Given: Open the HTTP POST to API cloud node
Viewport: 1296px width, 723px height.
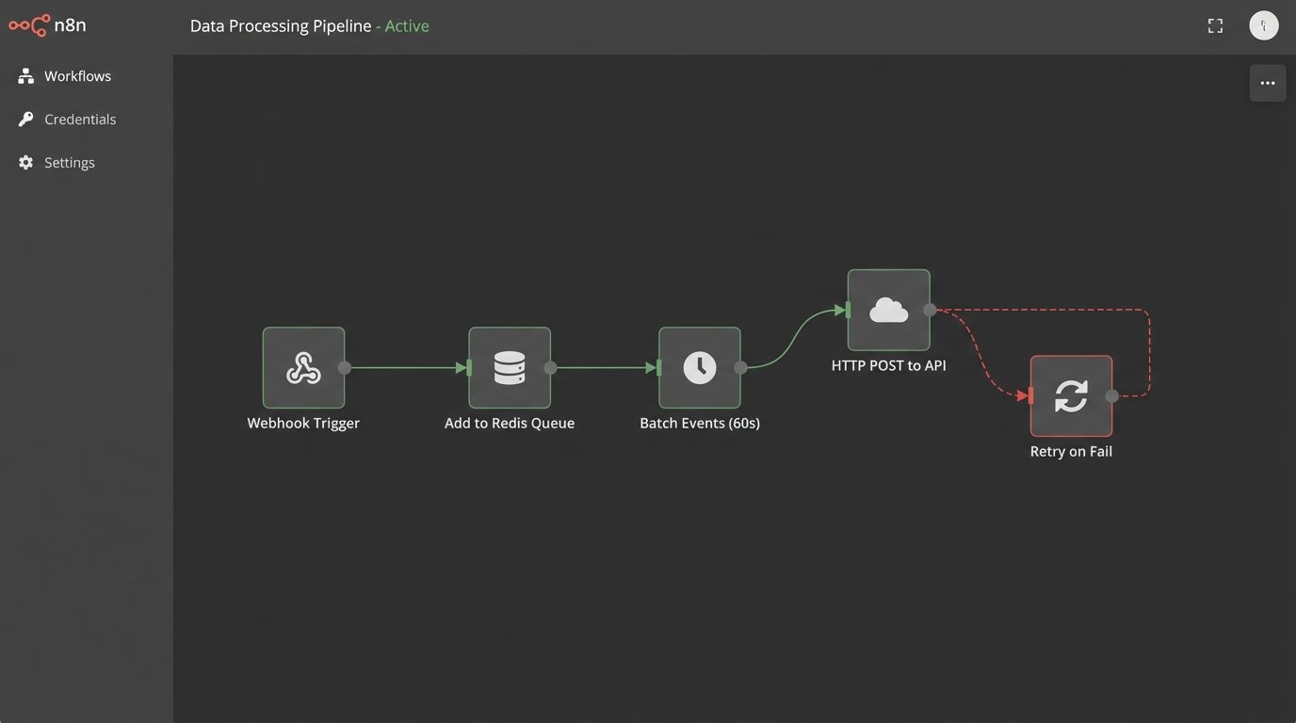Looking at the screenshot, I should point(888,310).
